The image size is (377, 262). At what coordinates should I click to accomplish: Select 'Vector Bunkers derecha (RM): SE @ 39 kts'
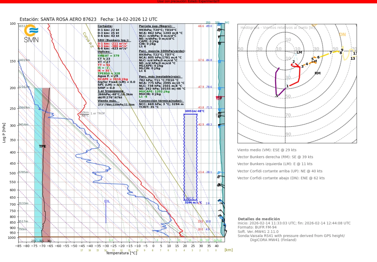click(275, 157)
